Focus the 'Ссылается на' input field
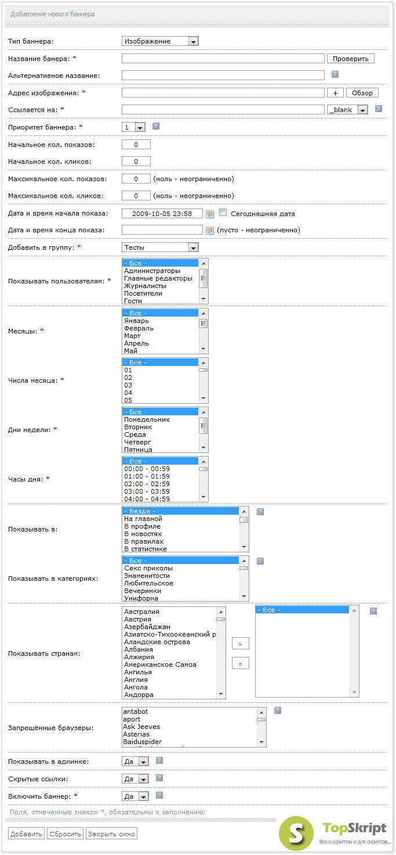This screenshot has height=855, width=396. 223,109
